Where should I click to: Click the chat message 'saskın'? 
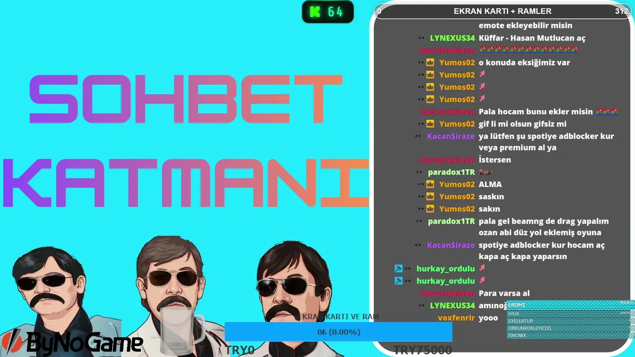[491, 197]
